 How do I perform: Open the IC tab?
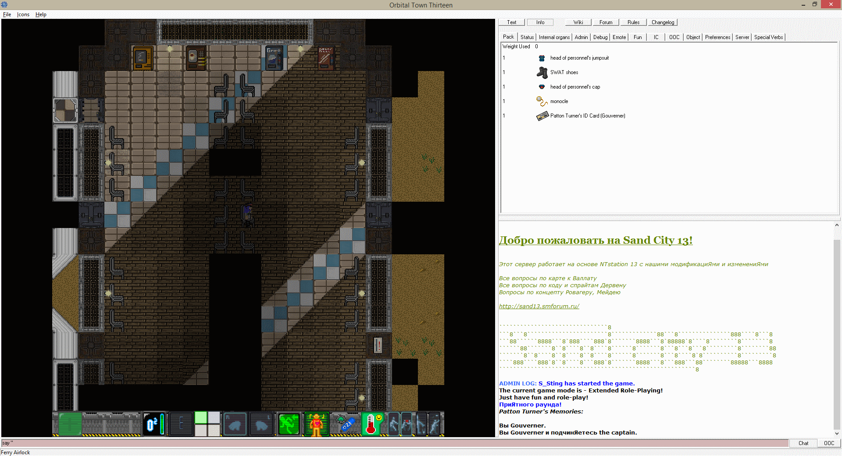tap(656, 37)
